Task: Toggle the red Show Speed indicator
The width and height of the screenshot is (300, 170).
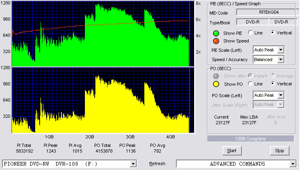Action: coord(216,41)
